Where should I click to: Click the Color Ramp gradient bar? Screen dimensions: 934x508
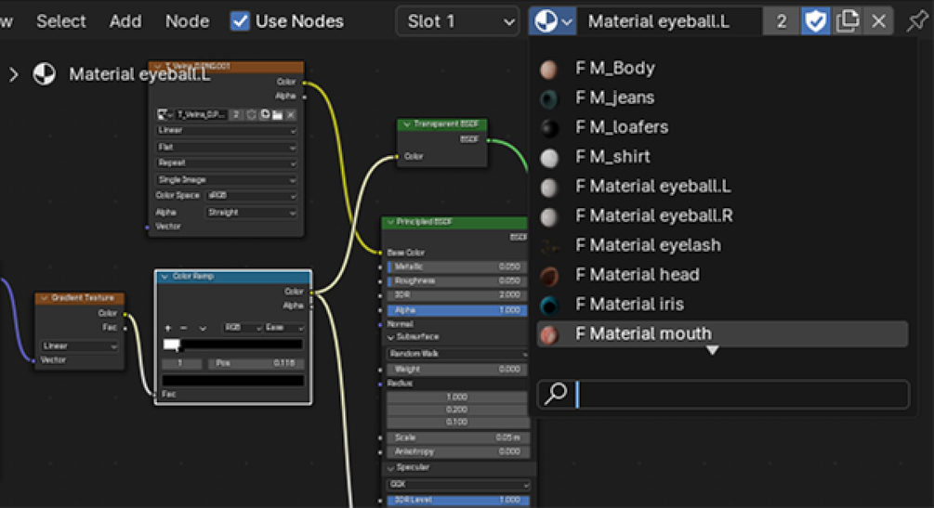(233, 345)
